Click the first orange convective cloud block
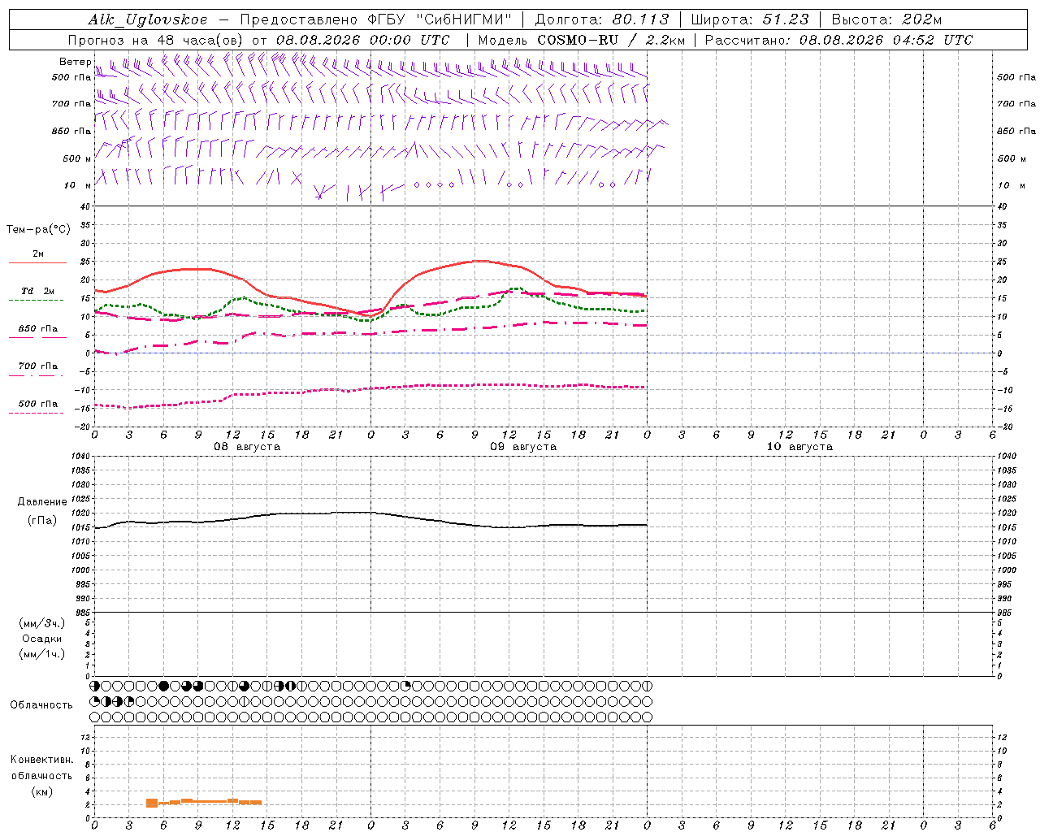The height and width of the screenshot is (832, 1040). pyautogui.click(x=152, y=803)
